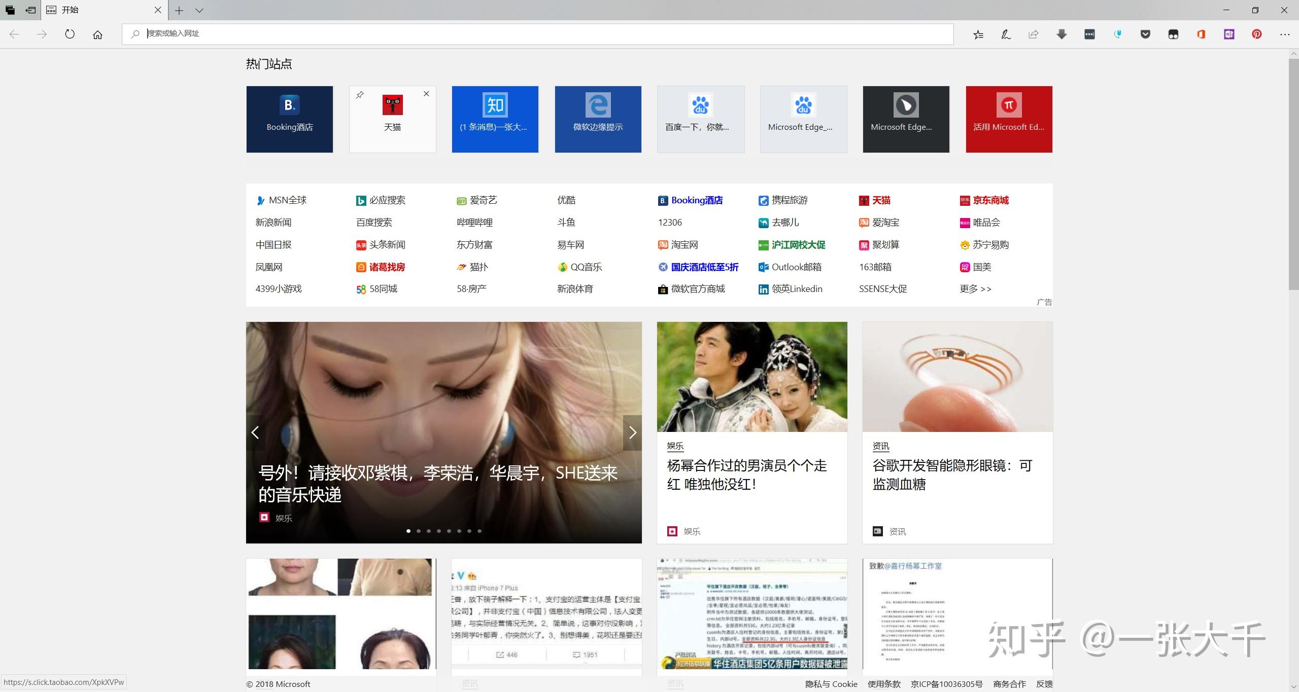This screenshot has width=1299, height=692.
Task: Open a new tab with plus button
Action: [x=179, y=10]
